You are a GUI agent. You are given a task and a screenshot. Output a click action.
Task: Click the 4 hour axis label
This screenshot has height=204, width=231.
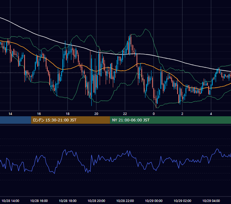[211, 114]
